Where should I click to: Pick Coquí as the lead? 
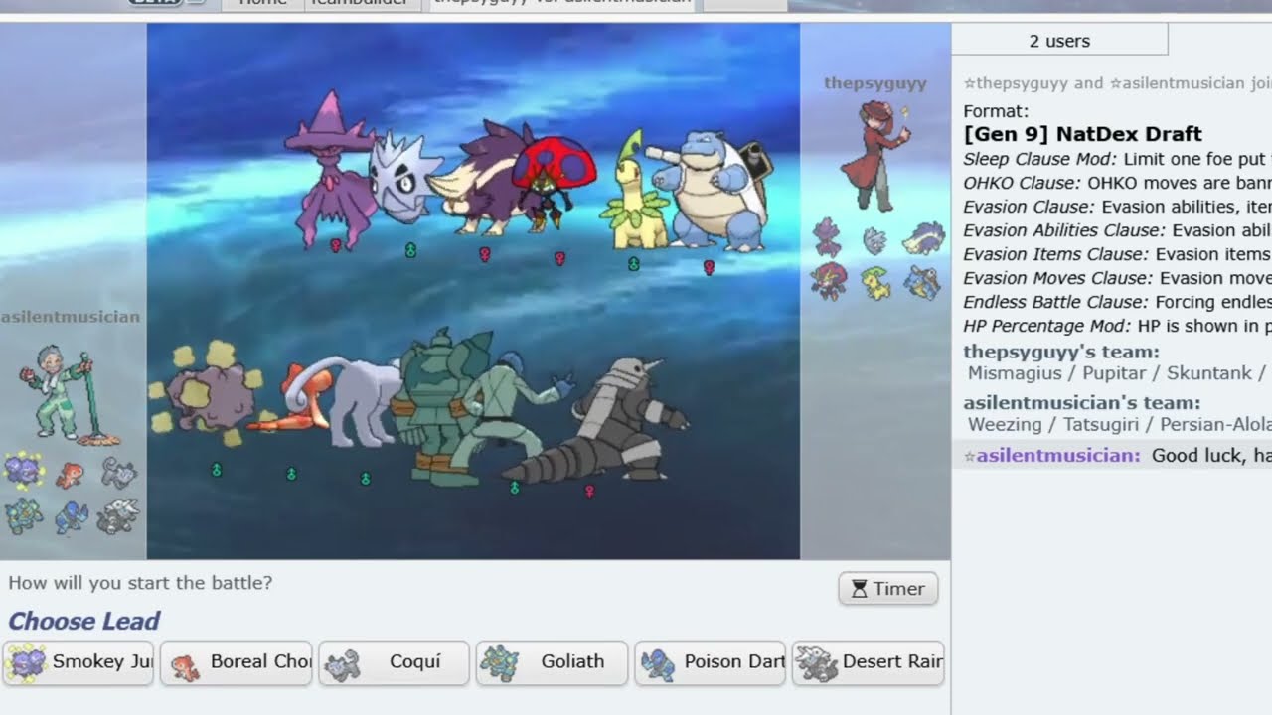coord(394,662)
